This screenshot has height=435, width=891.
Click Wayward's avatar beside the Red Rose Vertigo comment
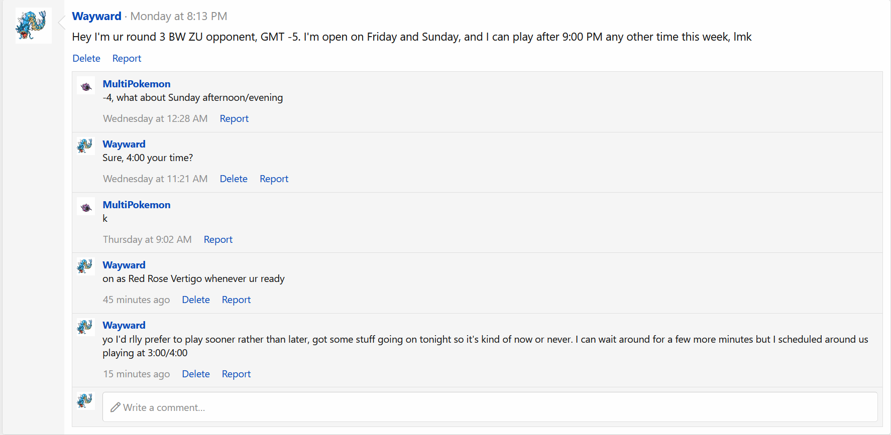click(85, 266)
